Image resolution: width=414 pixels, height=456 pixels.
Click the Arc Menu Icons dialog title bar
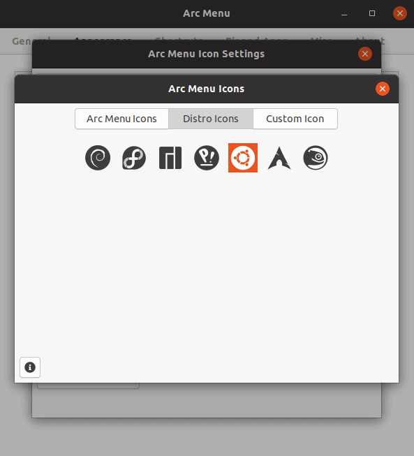pyautogui.click(x=207, y=89)
